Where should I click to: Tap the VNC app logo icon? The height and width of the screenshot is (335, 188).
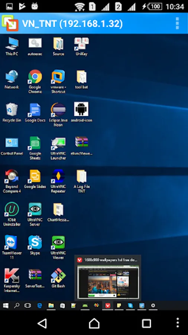[x=10, y=23]
